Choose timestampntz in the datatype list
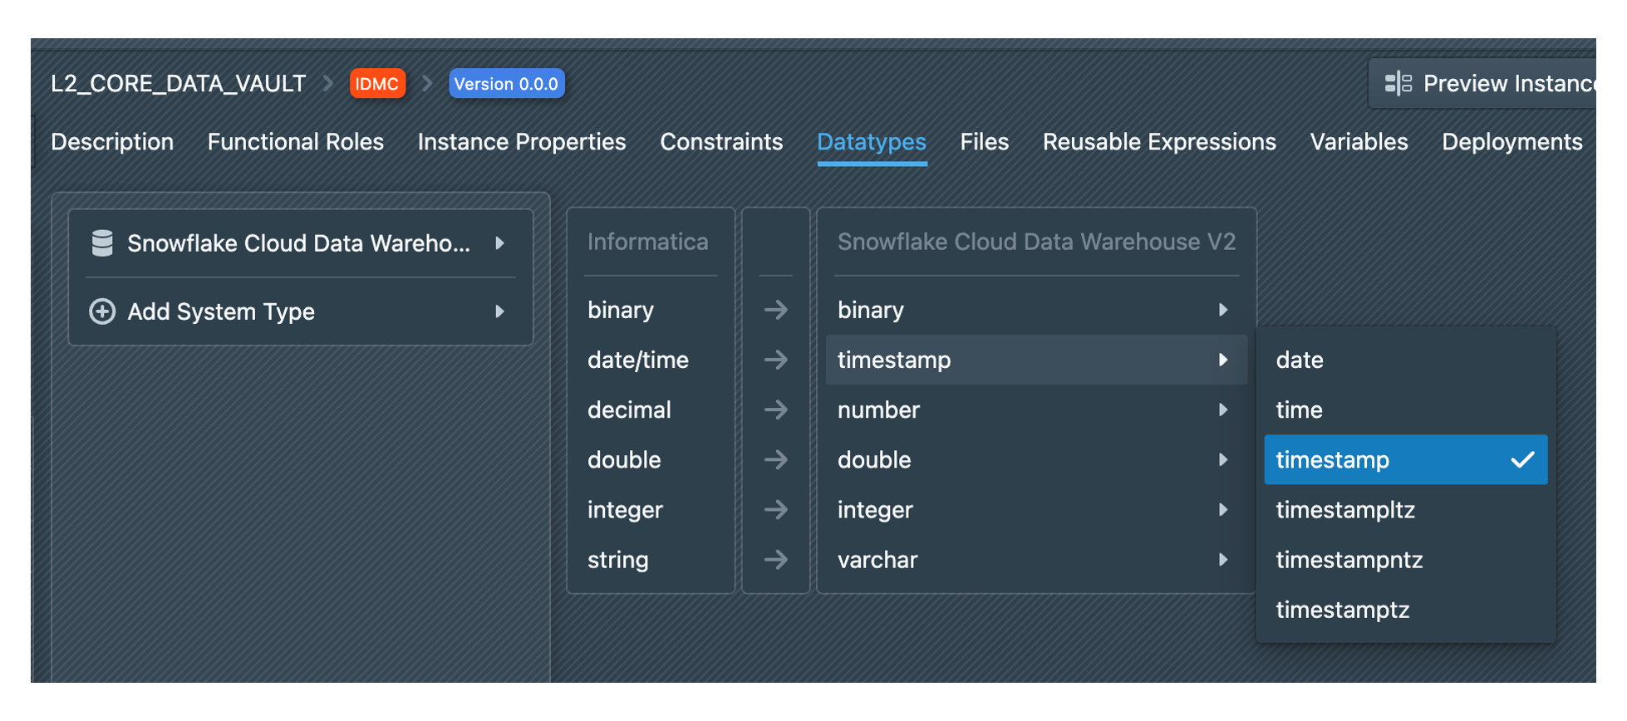Screen dimensions: 1627x721 click(1349, 560)
